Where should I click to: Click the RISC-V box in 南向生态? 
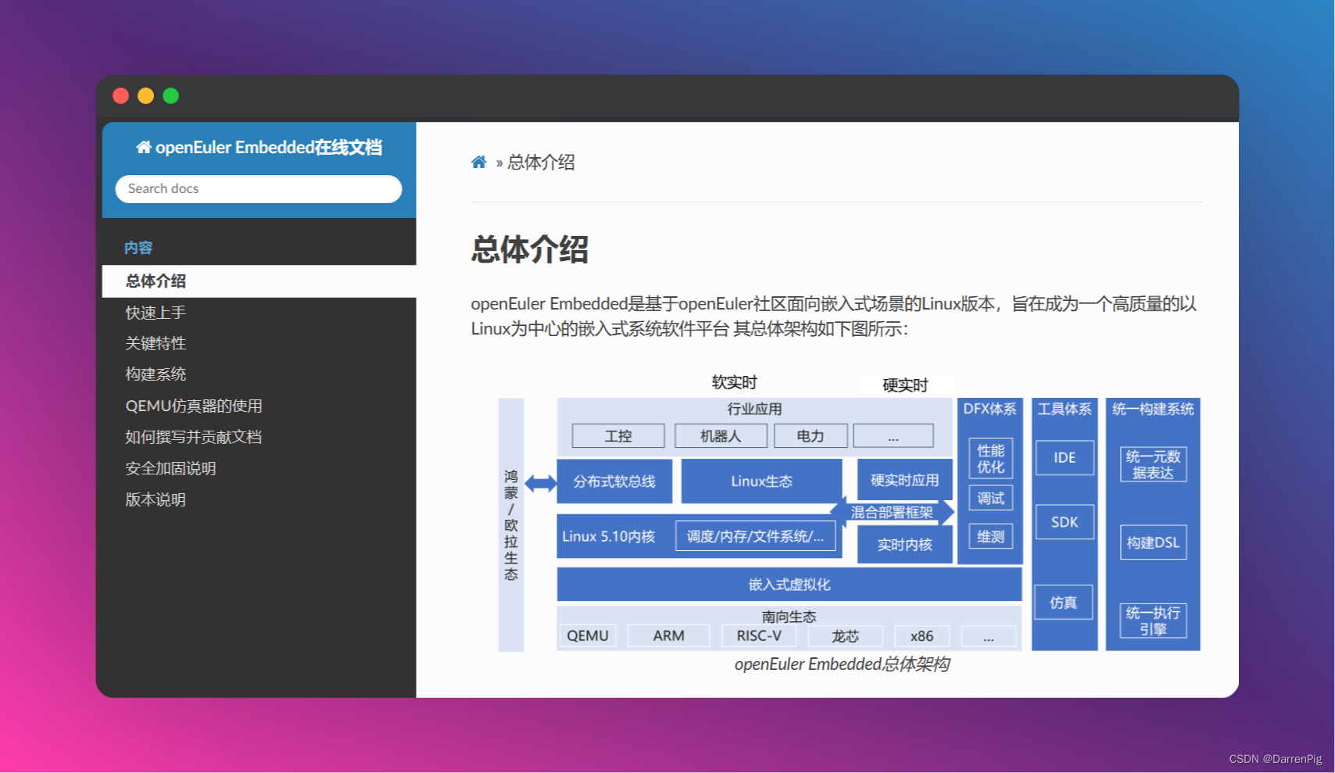(x=759, y=636)
